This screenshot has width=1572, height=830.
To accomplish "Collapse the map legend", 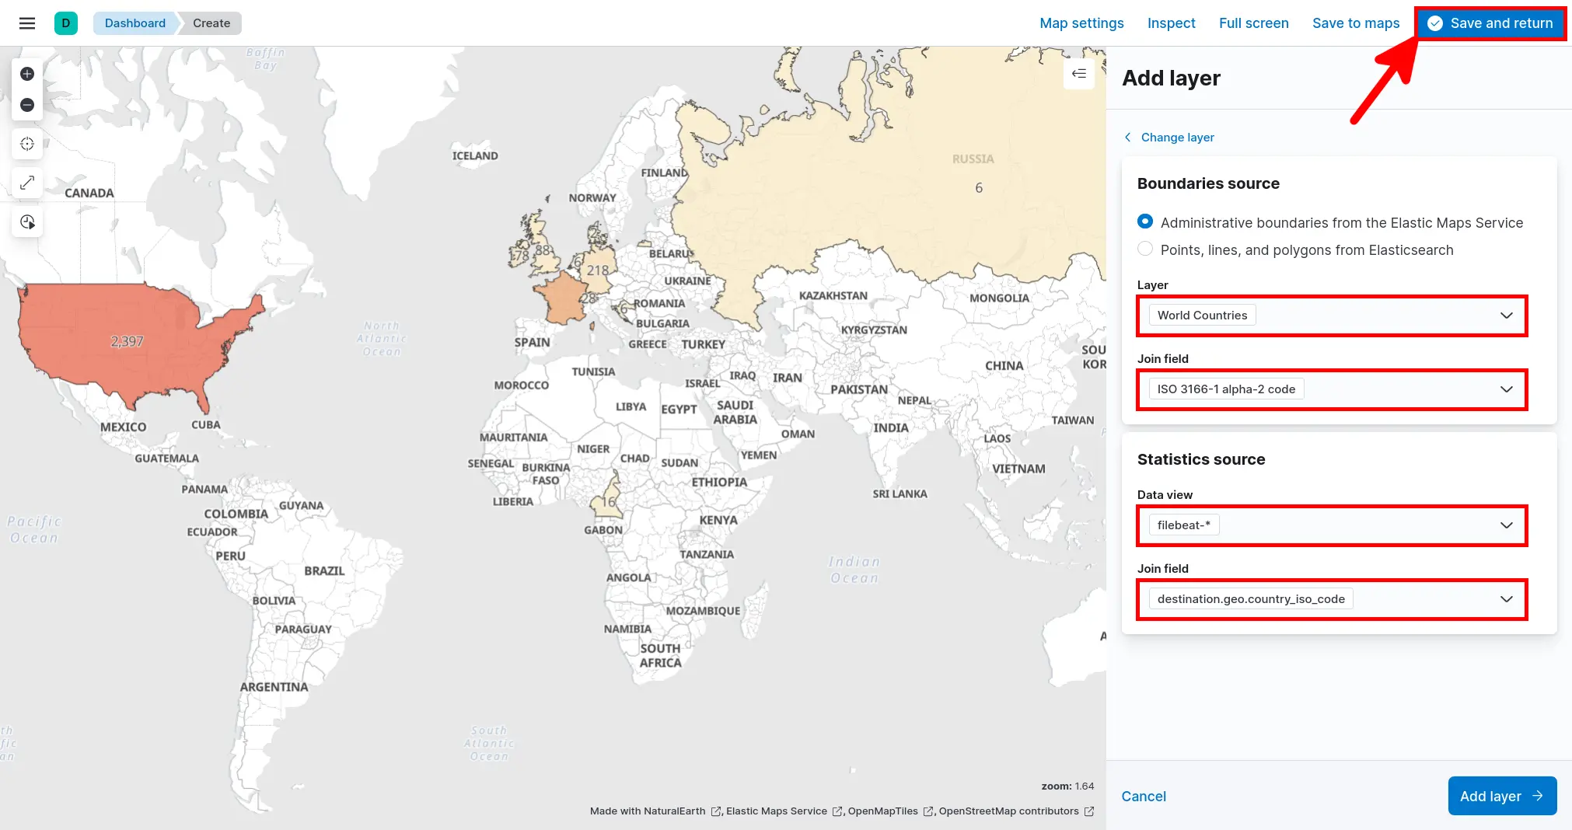I will coord(1079,74).
